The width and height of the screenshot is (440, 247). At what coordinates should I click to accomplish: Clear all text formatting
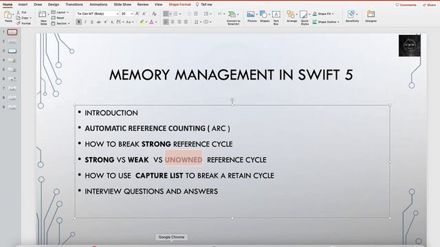[x=154, y=14]
